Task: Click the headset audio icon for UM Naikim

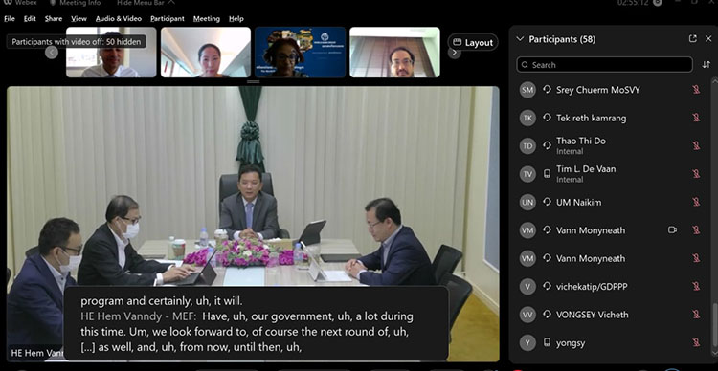Action: point(547,202)
